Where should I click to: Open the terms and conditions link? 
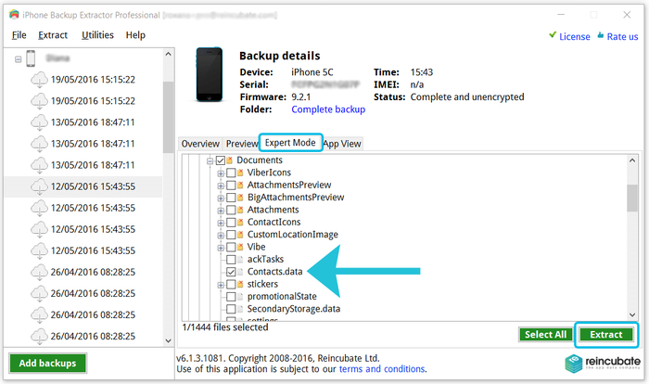click(x=382, y=368)
